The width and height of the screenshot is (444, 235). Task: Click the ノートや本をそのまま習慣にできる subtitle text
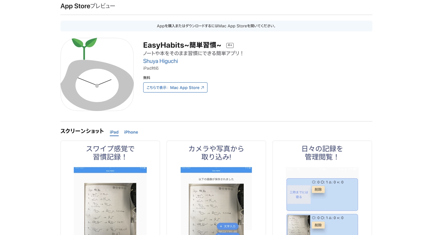pyautogui.click(x=193, y=53)
